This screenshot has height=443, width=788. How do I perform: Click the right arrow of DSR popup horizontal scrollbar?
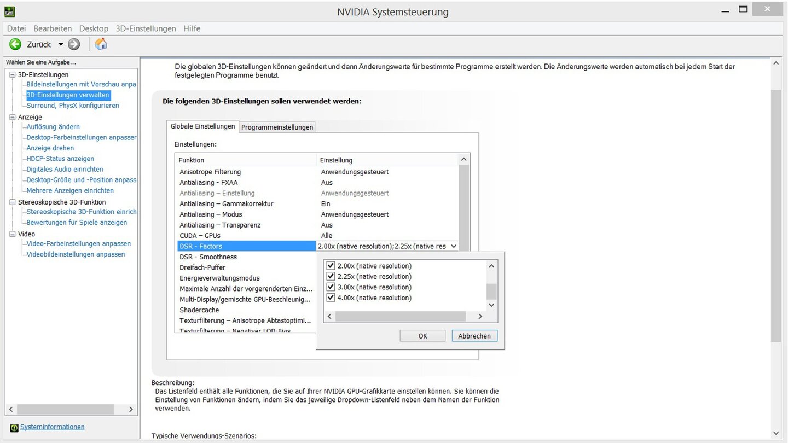click(480, 316)
